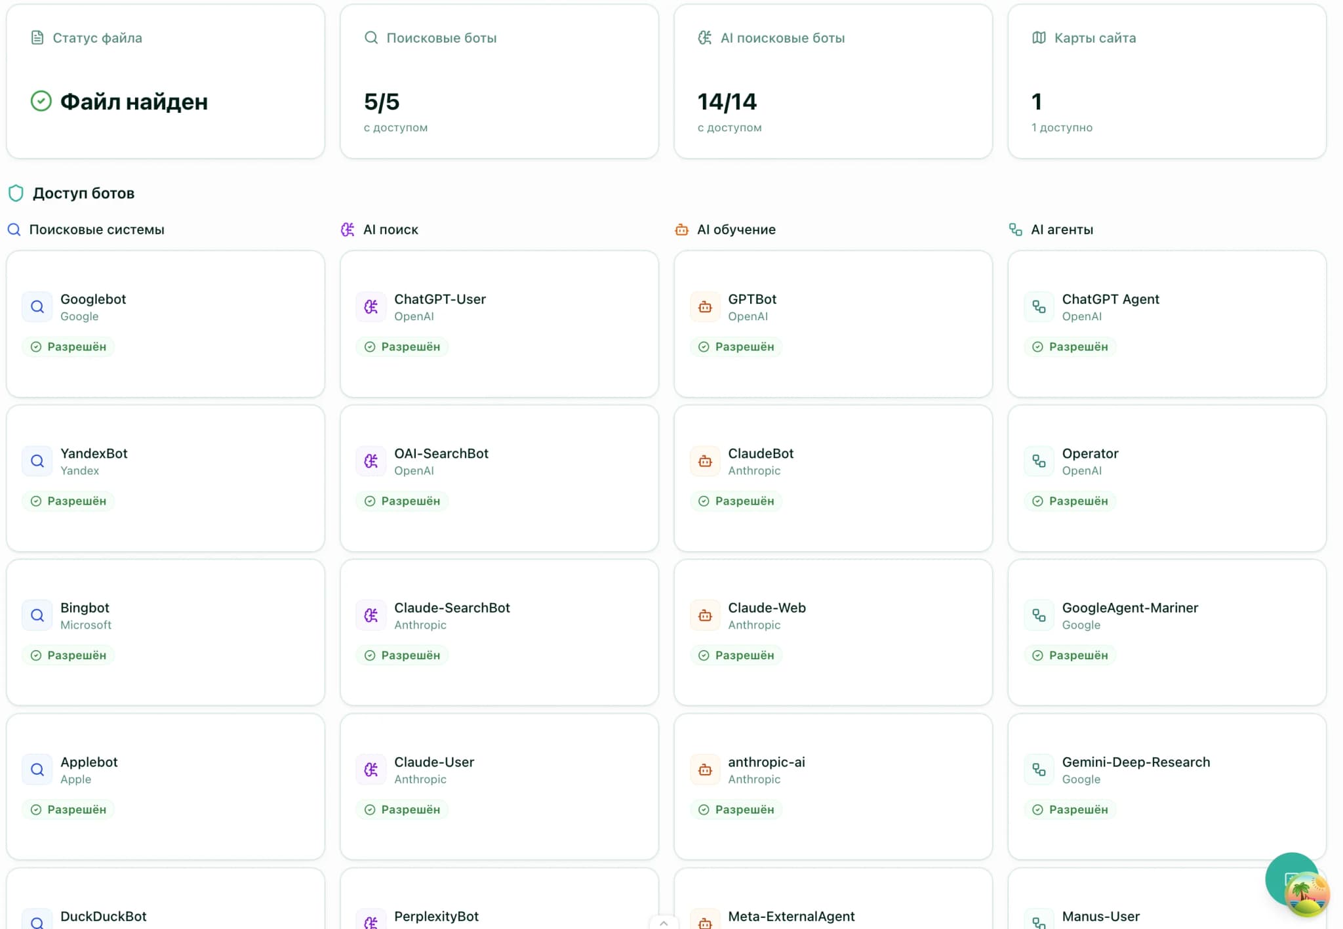Image resolution: width=1343 pixels, height=929 pixels.
Task: Click the green check next to Файл найден
Action: [41, 101]
